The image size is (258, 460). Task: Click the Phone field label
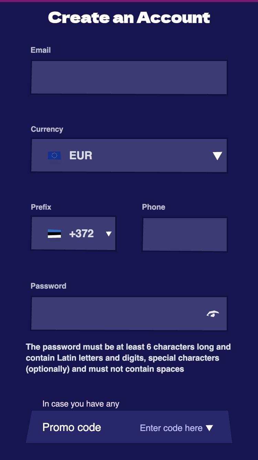click(x=153, y=207)
